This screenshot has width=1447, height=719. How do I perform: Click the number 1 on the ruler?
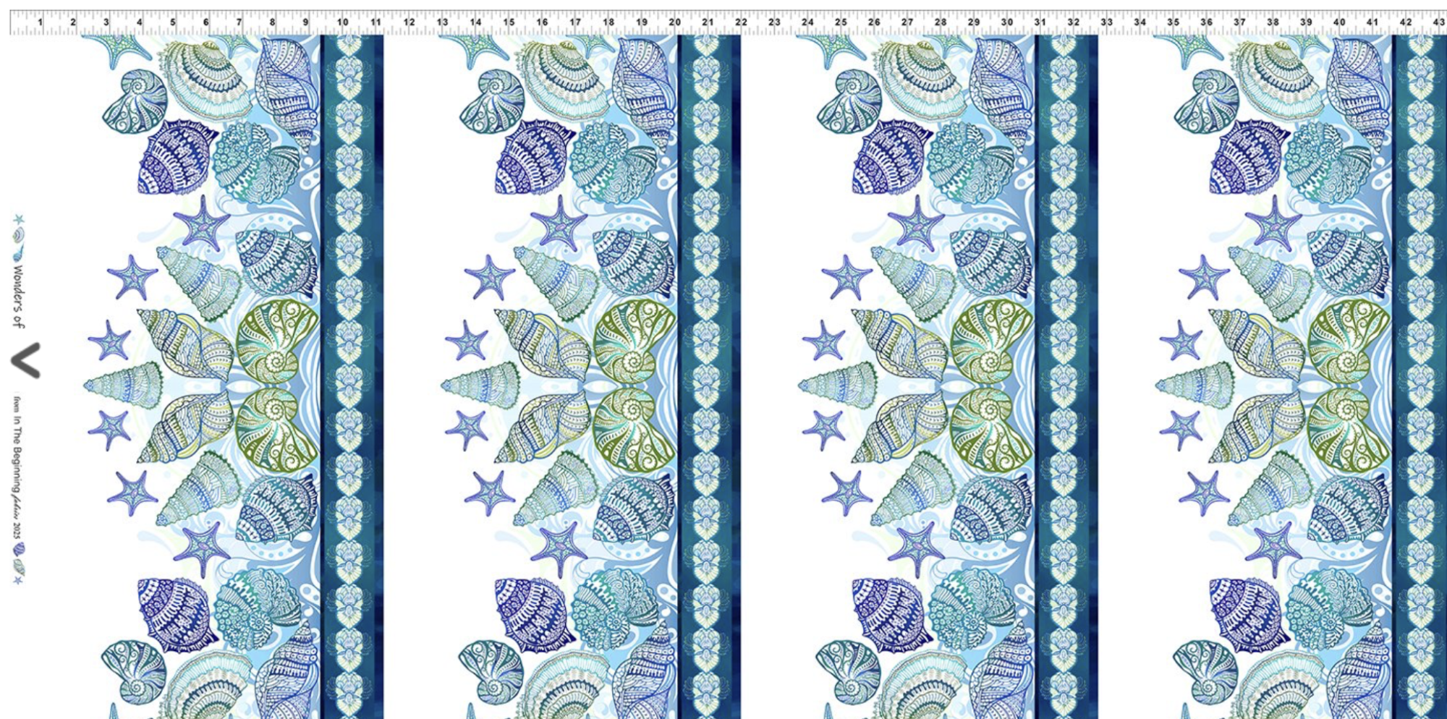click(x=40, y=22)
